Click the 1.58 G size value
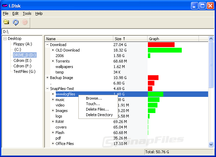This screenshot has width=216, height=157. tap(119, 56)
